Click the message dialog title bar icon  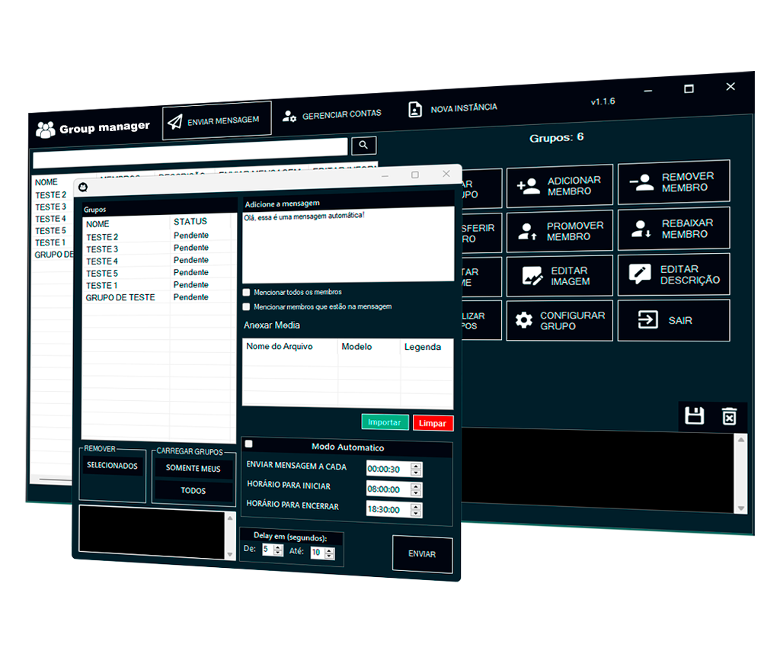83,188
